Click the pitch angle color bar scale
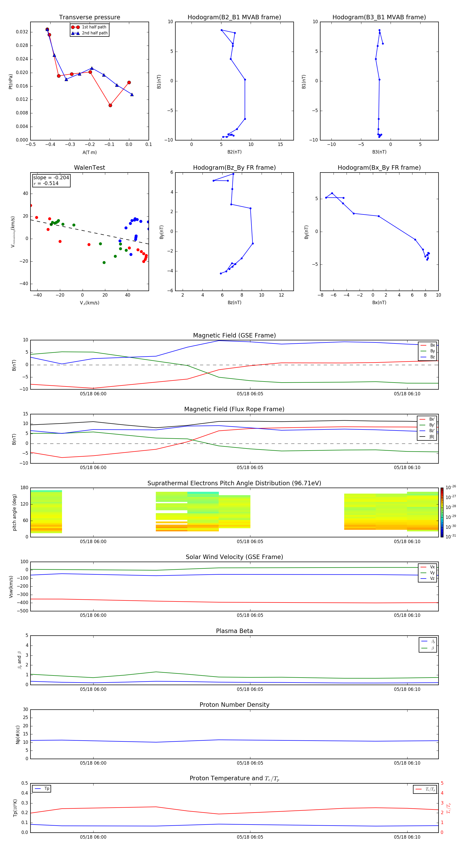Viewport: 469px width, 860px height. click(x=442, y=512)
